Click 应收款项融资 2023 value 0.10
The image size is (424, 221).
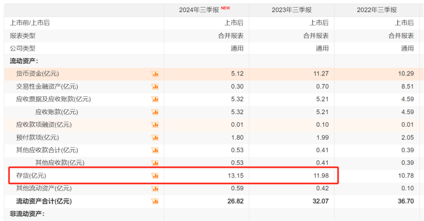[322, 125]
